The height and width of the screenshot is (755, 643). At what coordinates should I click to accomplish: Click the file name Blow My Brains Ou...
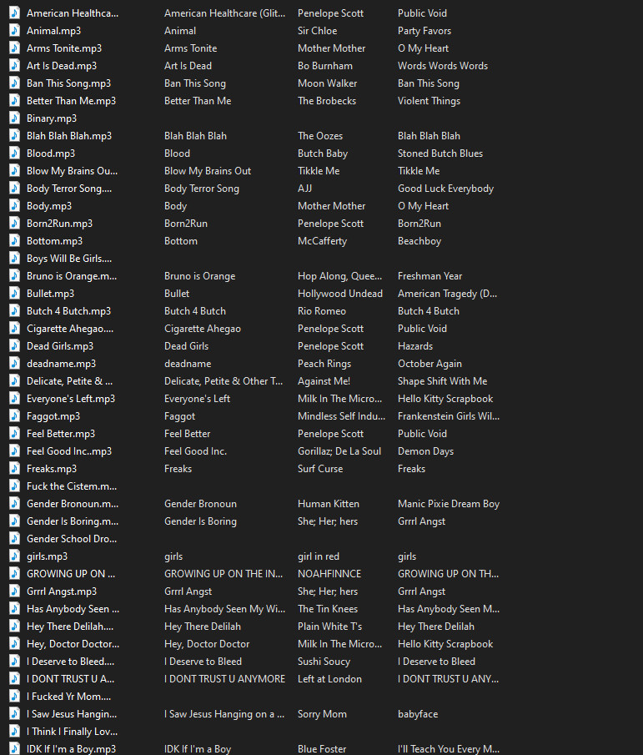coord(72,170)
